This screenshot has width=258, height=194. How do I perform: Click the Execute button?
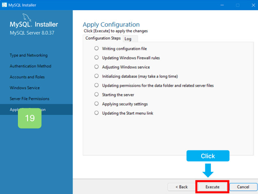[212, 187]
